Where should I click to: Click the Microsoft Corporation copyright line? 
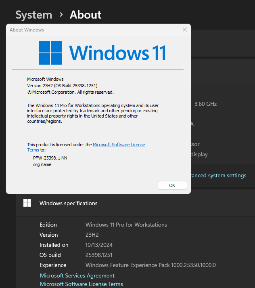[71, 92]
